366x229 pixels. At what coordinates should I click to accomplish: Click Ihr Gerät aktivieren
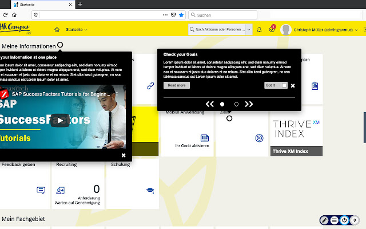click(192, 145)
